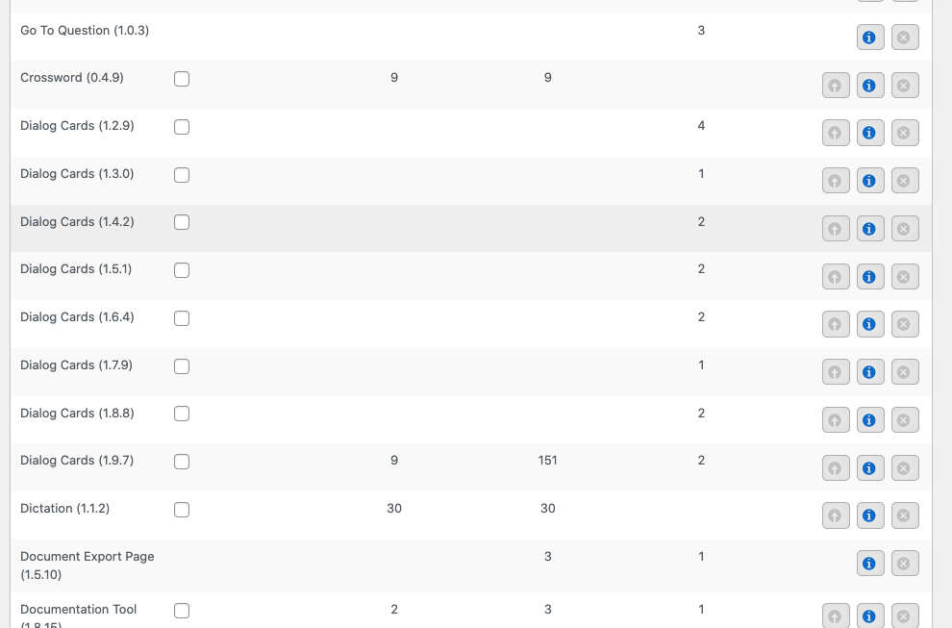Screen dimensions: 952x628
Task: Open info for Go To Question library
Action: pyautogui.click(x=870, y=38)
